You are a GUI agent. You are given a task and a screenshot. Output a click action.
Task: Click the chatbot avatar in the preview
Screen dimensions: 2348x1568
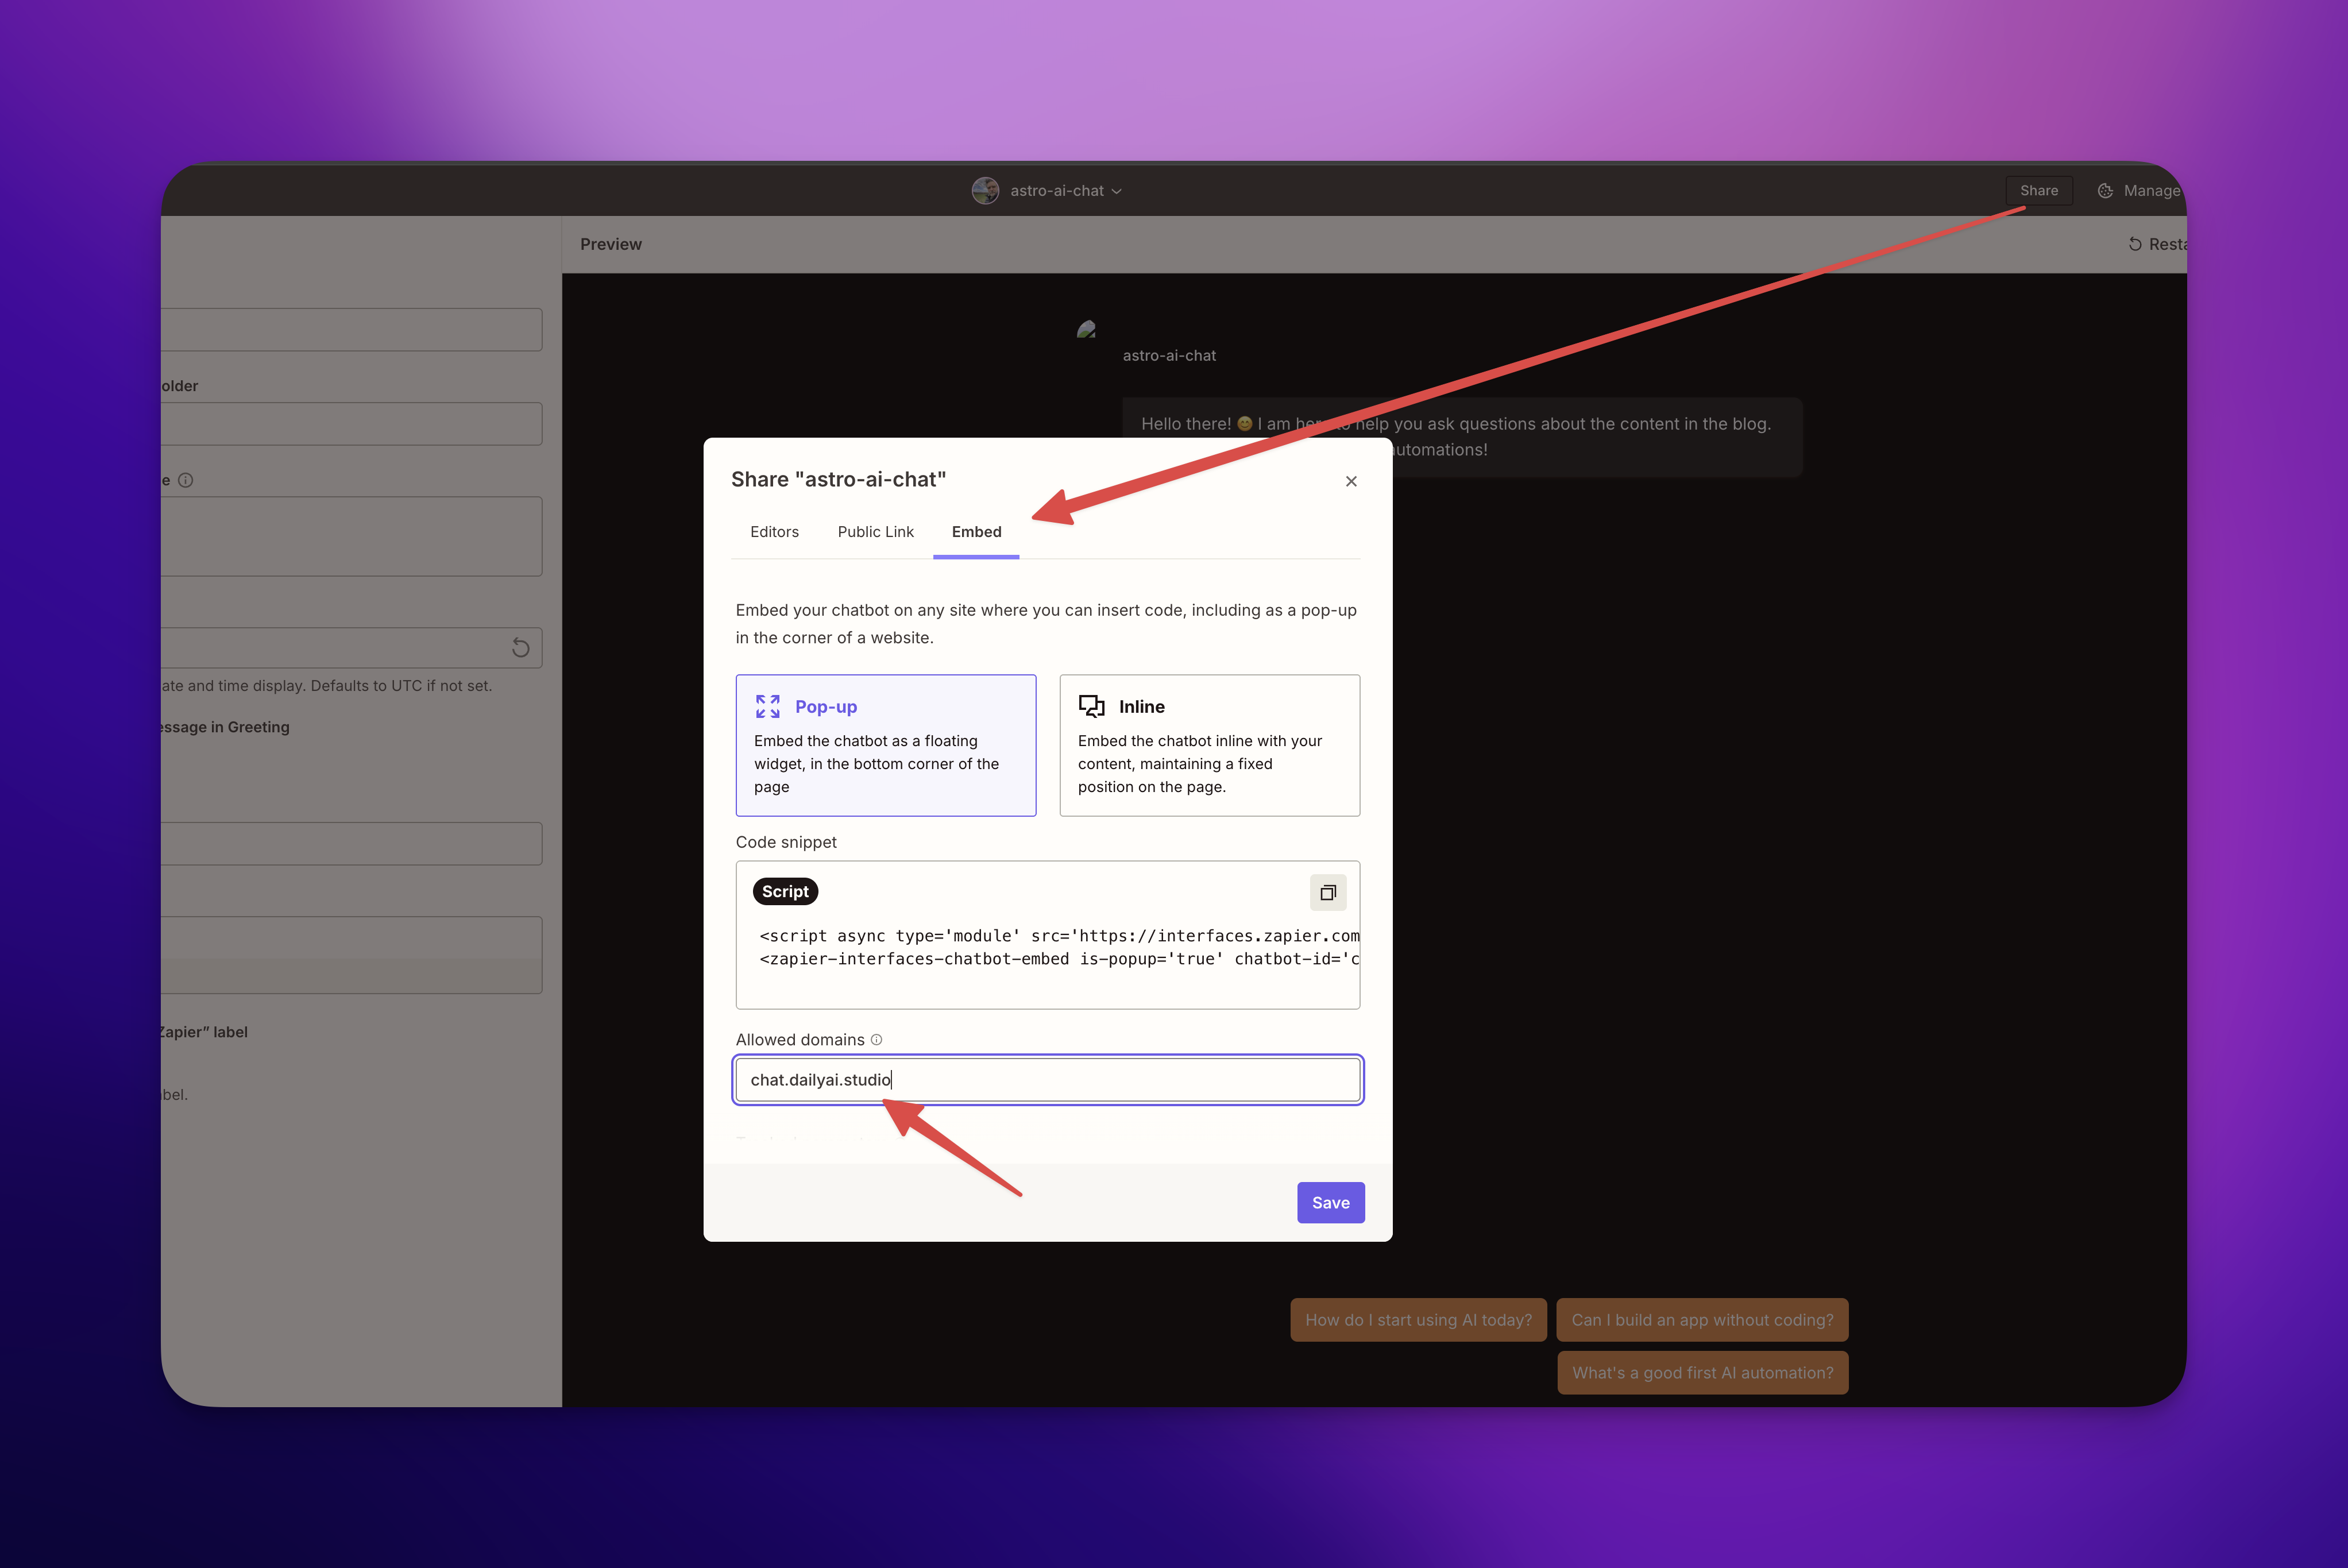pos(1087,329)
